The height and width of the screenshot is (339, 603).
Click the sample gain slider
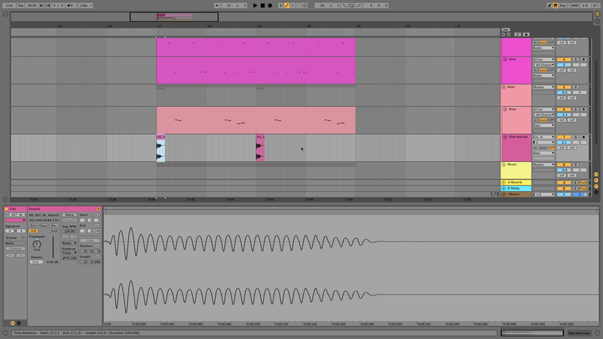point(54,248)
